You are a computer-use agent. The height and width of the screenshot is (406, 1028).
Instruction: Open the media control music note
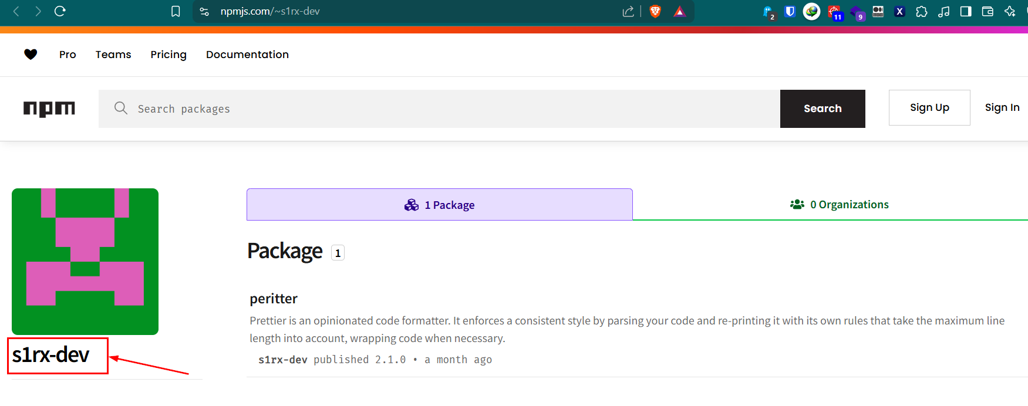[943, 11]
